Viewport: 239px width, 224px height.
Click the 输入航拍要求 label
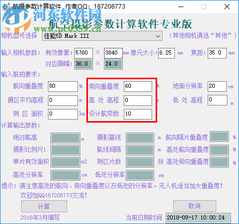(20, 74)
